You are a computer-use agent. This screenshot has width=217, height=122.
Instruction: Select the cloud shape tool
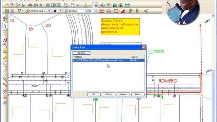pyautogui.click(x=5, y=63)
